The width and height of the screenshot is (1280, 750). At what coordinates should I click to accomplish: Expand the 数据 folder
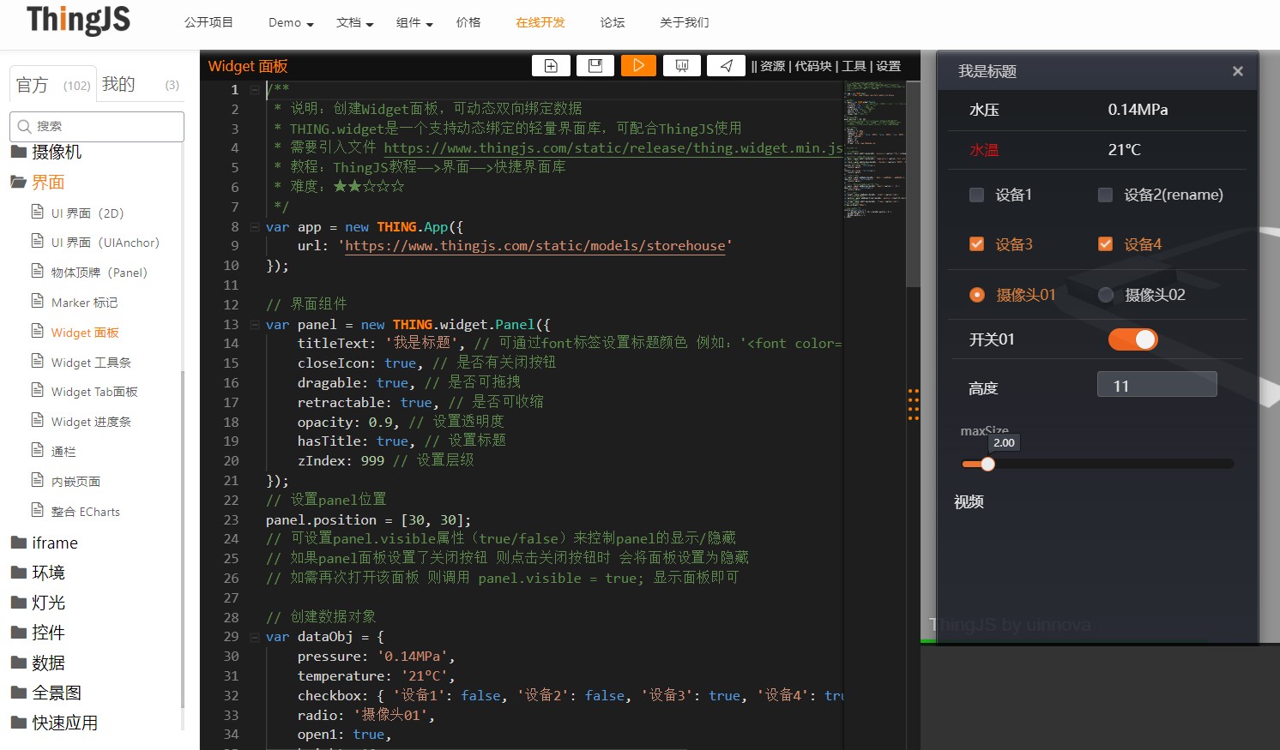tap(38, 663)
